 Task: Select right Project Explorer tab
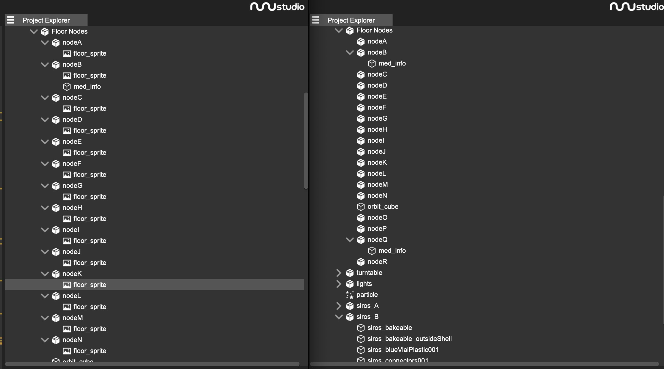351,20
